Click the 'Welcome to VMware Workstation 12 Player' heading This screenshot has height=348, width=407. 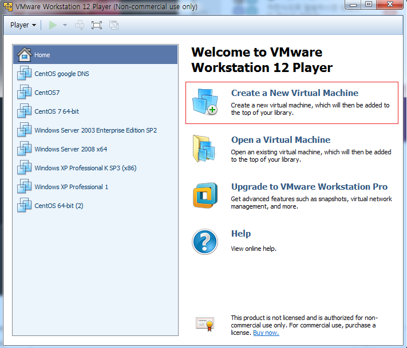pos(262,60)
